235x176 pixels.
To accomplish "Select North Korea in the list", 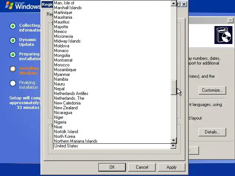I will (x=112, y=136).
